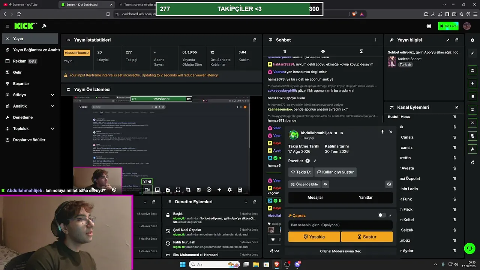Click the Go Live button
This screenshot has width=480, height=270.
[x=448, y=26]
